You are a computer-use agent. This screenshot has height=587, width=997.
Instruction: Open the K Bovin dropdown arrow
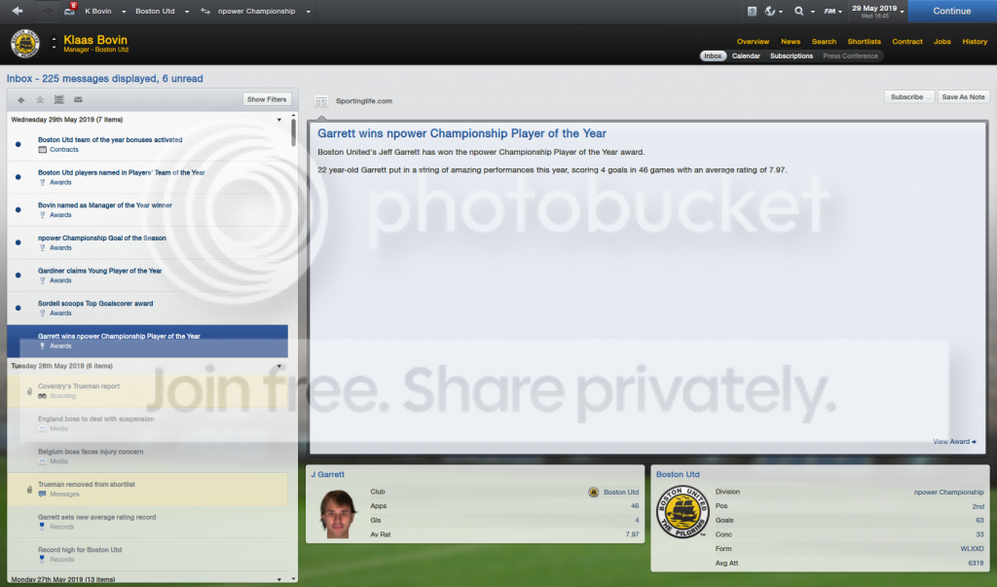pyautogui.click(x=124, y=12)
